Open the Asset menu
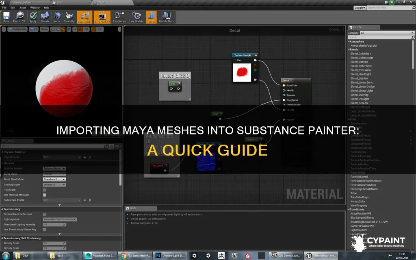 point(23,8)
